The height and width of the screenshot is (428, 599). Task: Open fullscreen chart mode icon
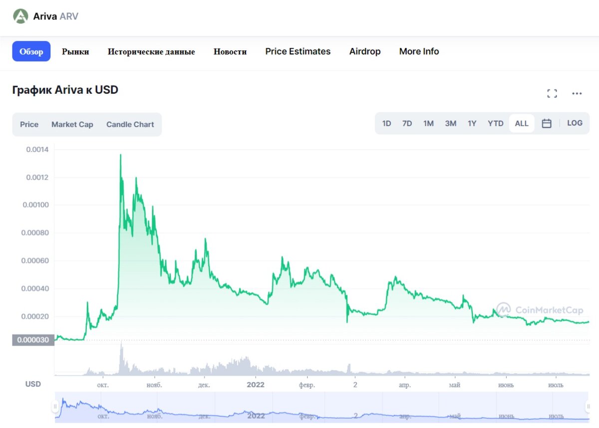point(552,93)
